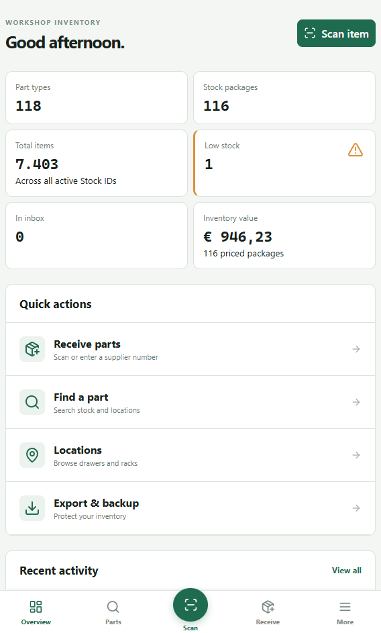Image resolution: width=381 pixels, height=633 pixels.
Task: Select the Receive parts box icon
Action: (32, 349)
